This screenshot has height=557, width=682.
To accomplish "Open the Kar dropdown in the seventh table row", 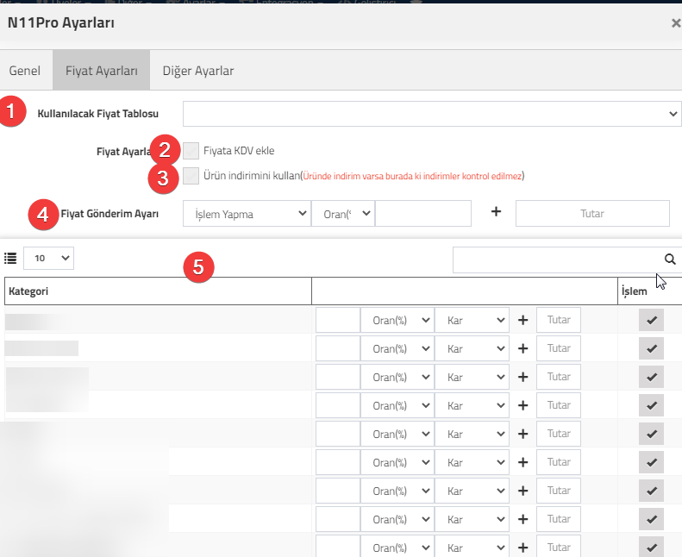I will 472,491.
